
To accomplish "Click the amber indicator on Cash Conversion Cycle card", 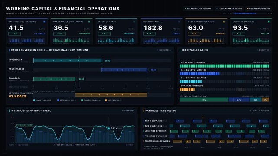I will coord(223,22).
